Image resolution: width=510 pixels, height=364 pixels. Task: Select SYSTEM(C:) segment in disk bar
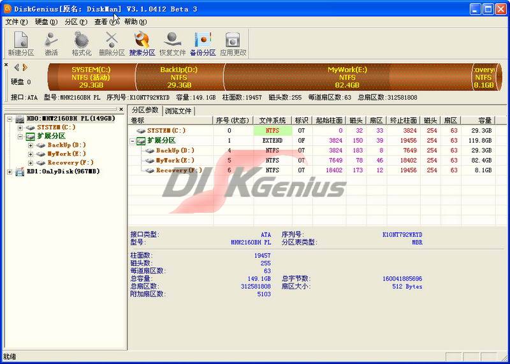(91, 77)
